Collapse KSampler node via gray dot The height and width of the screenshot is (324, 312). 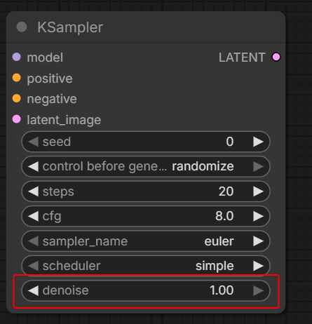pos(22,27)
